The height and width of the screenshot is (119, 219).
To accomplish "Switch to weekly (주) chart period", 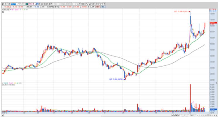I will [x=40, y=4].
